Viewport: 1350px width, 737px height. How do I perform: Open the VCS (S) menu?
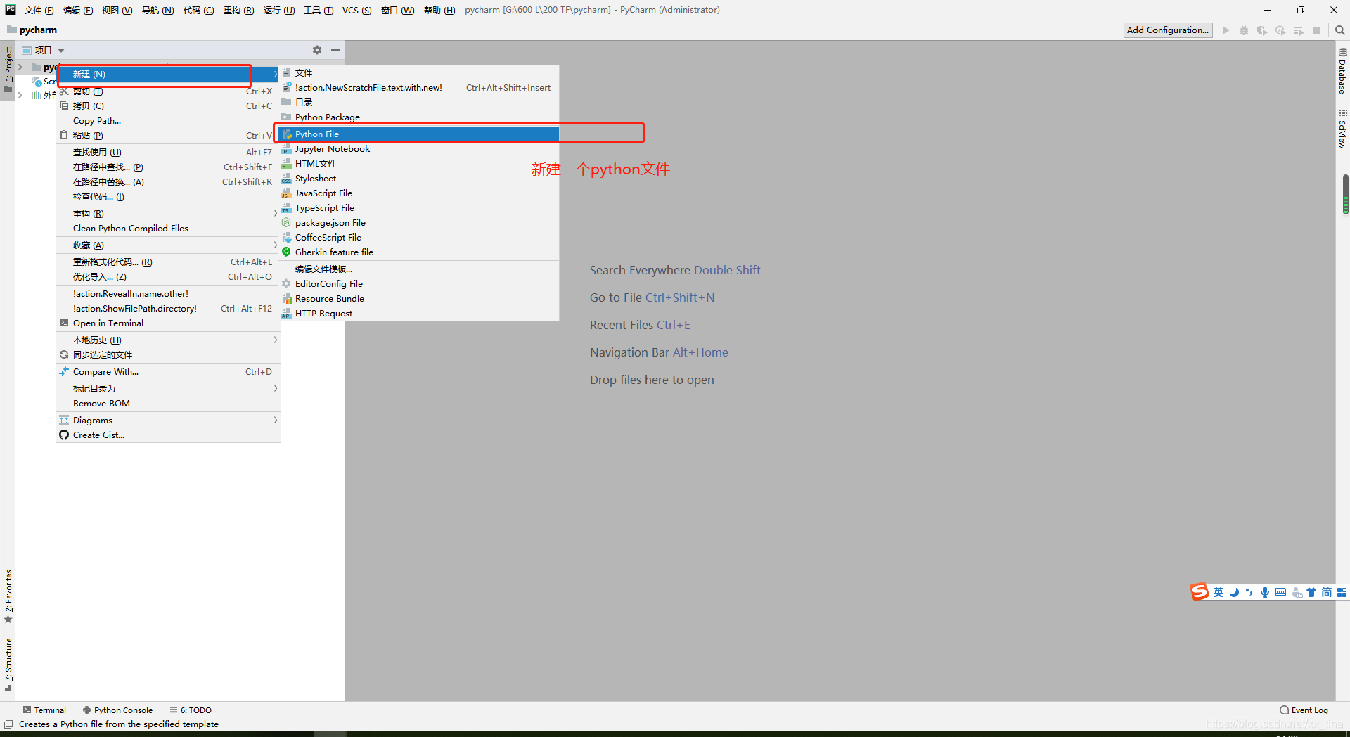pyautogui.click(x=356, y=10)
